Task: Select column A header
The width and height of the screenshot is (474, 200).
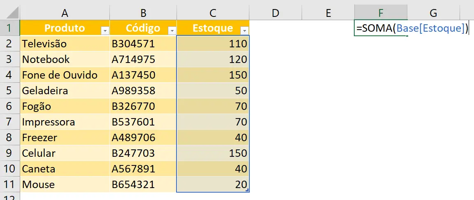Action: pyautogui.click(x=65, y=13)
